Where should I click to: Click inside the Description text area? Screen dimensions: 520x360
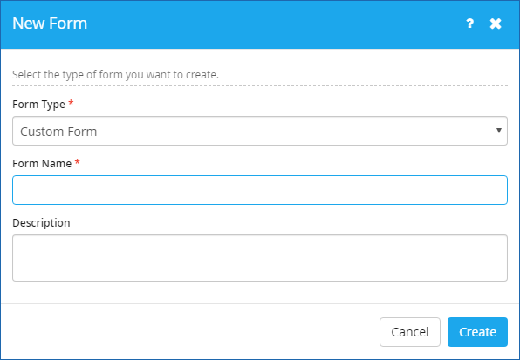[x=260, y=258]
